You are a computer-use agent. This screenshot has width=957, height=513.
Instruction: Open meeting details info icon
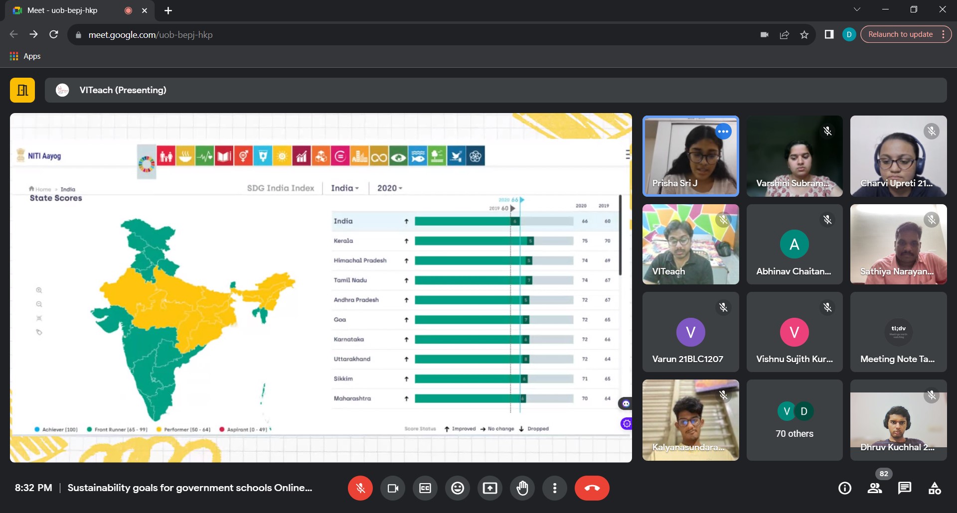[845, 488]
